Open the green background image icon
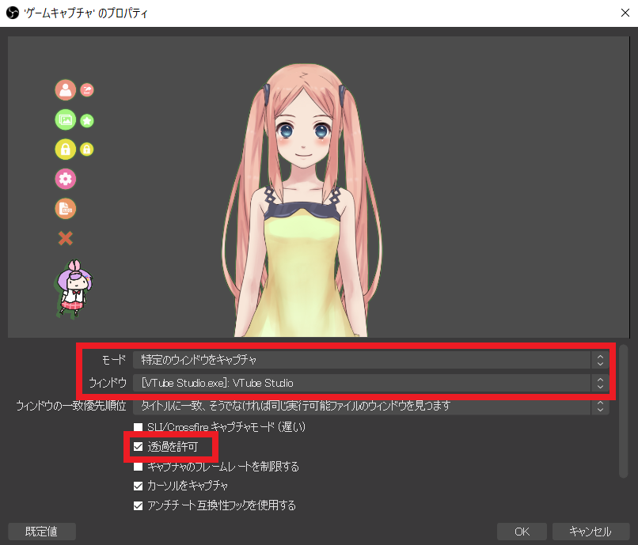Image resolution: width=638 pixels, height=545 pixels. click(x=66, y=119)
